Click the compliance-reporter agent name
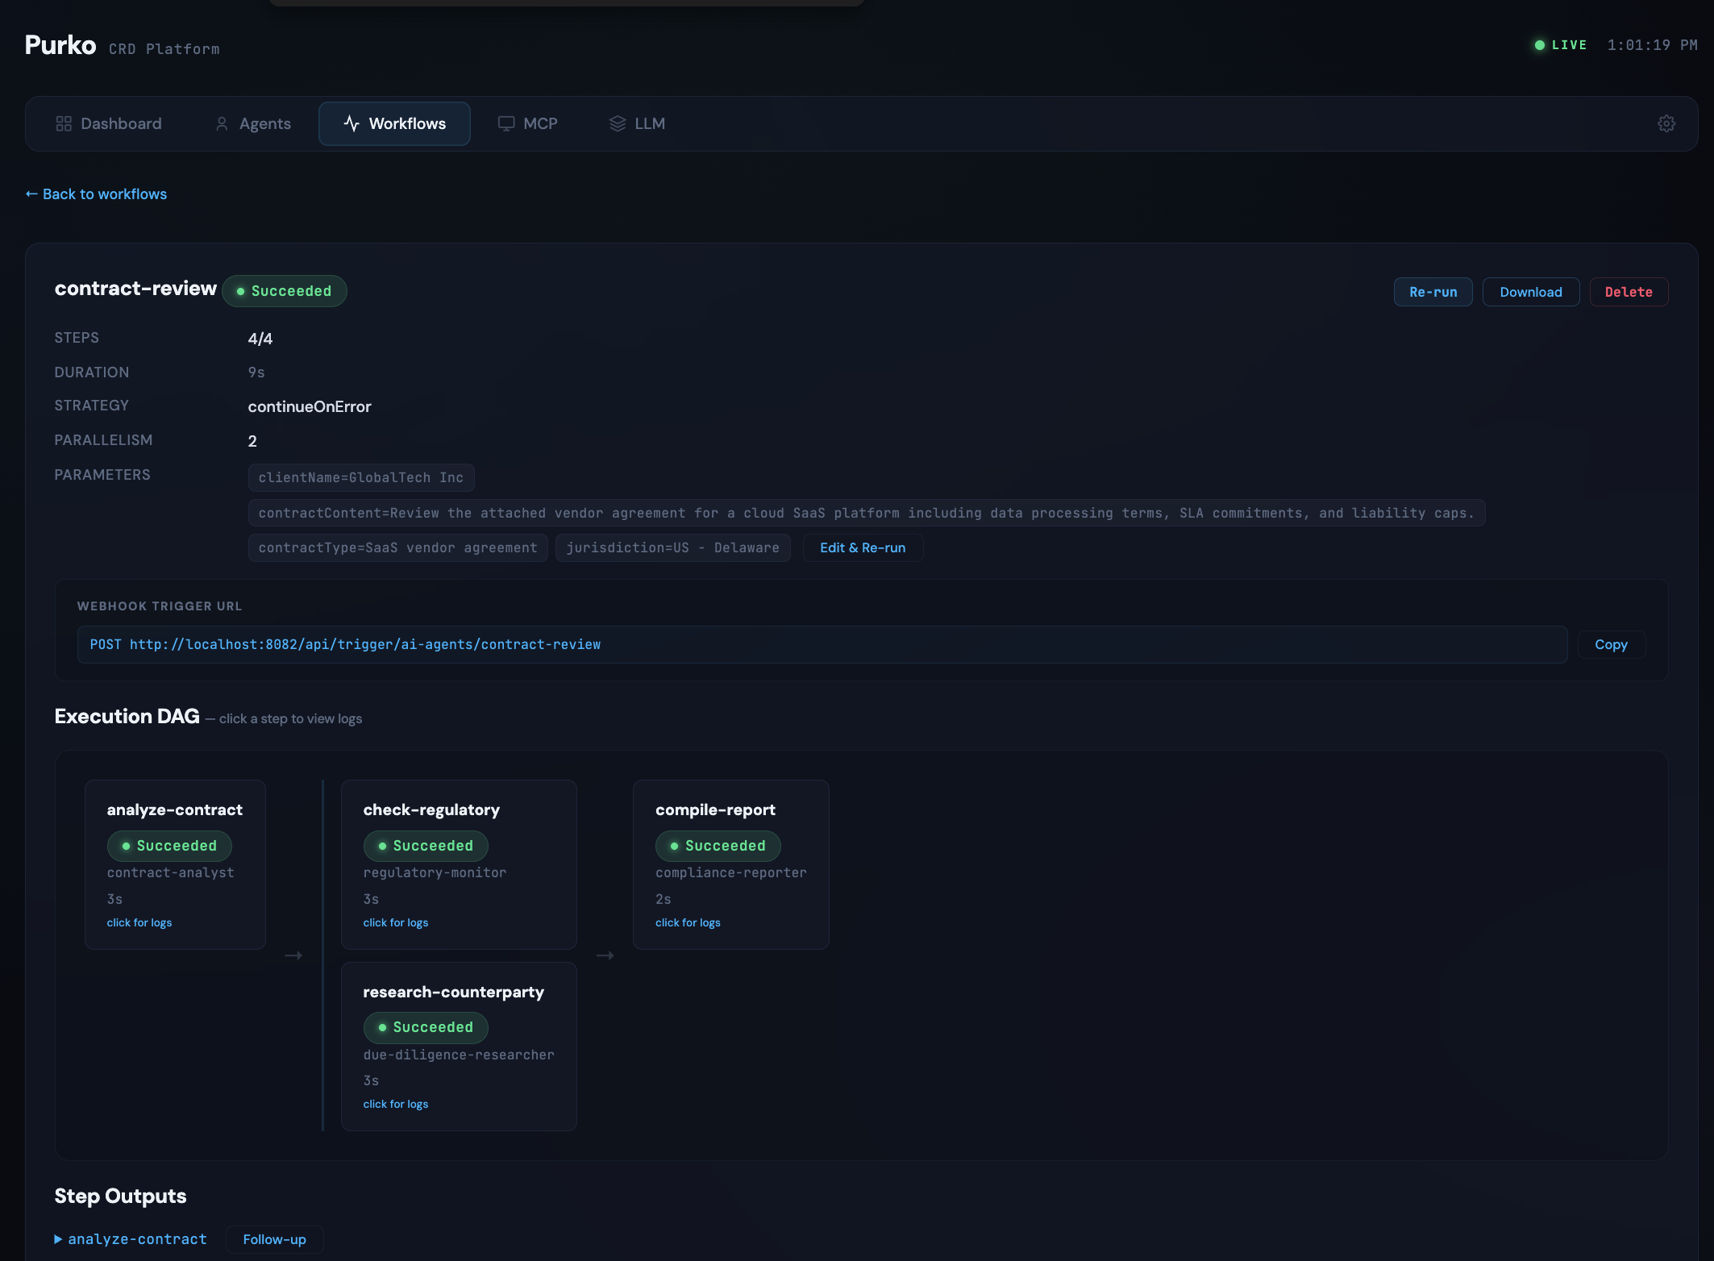This screenshot has height=1261, width=1714. [731, 872]
